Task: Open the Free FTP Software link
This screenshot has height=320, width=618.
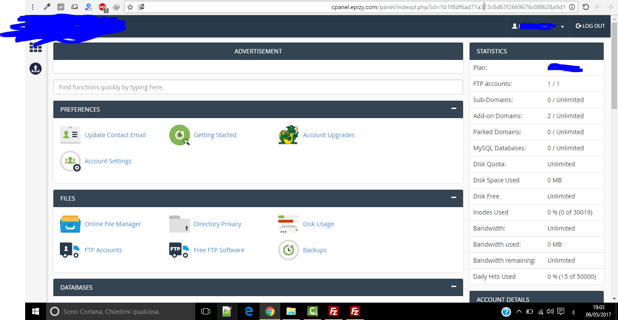Action: click(x=219, y=250)
